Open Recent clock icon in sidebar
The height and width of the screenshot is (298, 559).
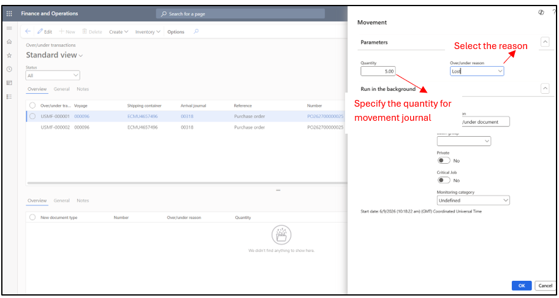tap(9, 69)
